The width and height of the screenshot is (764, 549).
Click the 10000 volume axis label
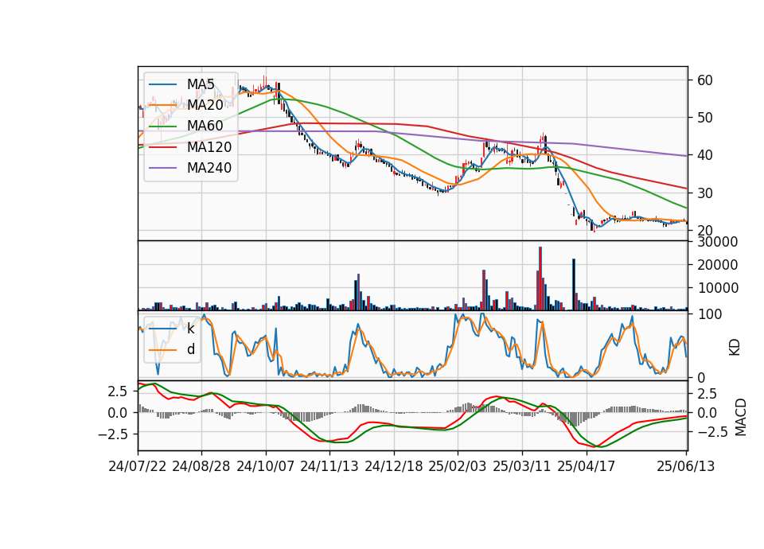tap(717, 288)
